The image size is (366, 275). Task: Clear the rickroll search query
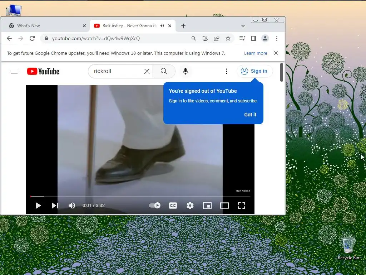coord(147,71)
